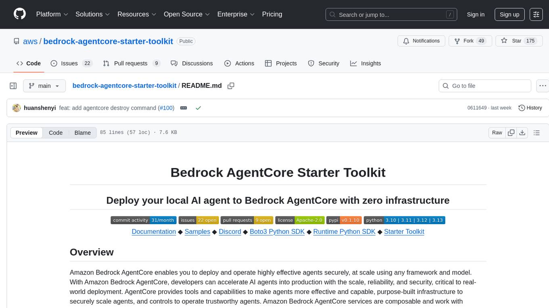
Task: Open the GitHub home logo
Action: click(20, 14)
